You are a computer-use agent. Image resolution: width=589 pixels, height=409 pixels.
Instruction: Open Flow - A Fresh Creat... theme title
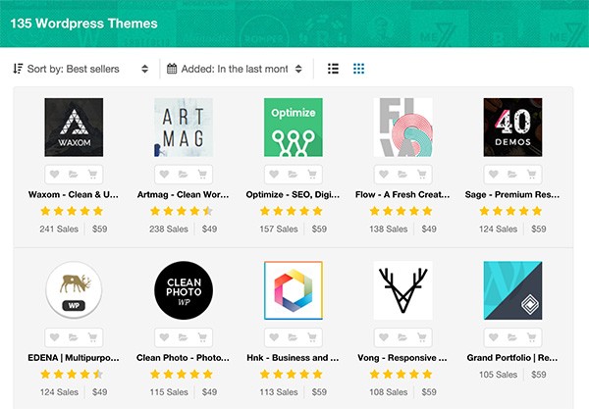402,194
